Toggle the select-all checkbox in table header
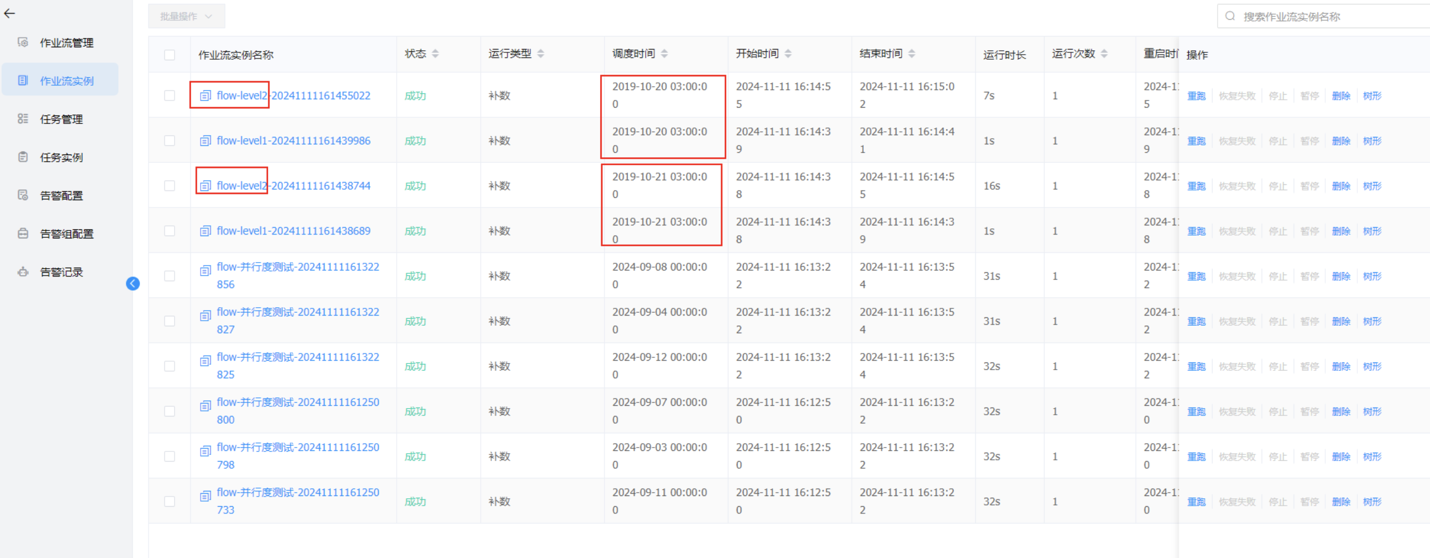 [x=170, y=55]
